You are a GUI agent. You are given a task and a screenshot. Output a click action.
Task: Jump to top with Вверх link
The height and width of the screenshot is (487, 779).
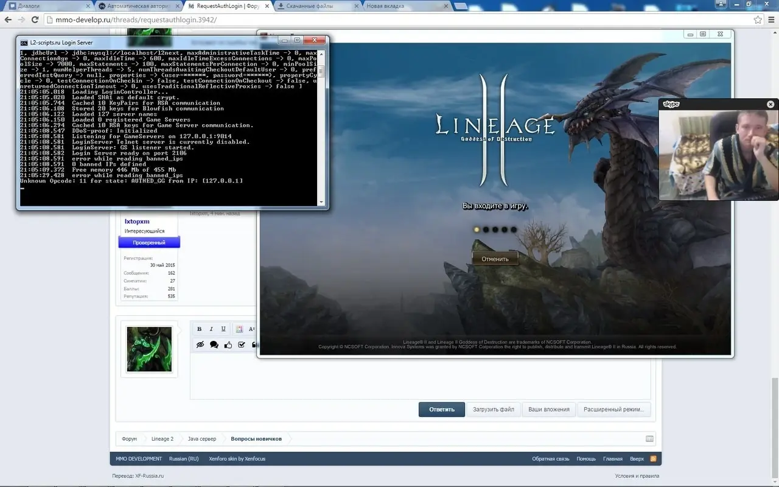point(637,458)
